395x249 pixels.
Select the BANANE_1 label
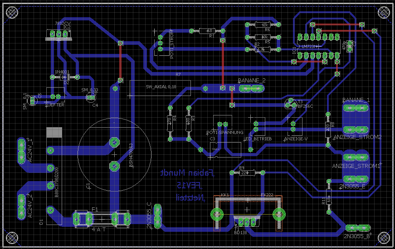pyautogui.click(x=356, y=100)
